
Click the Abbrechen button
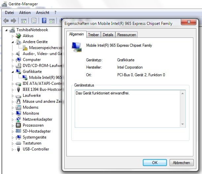coord(182,163)
